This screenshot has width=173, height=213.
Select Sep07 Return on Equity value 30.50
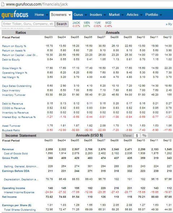coord(102,46)
